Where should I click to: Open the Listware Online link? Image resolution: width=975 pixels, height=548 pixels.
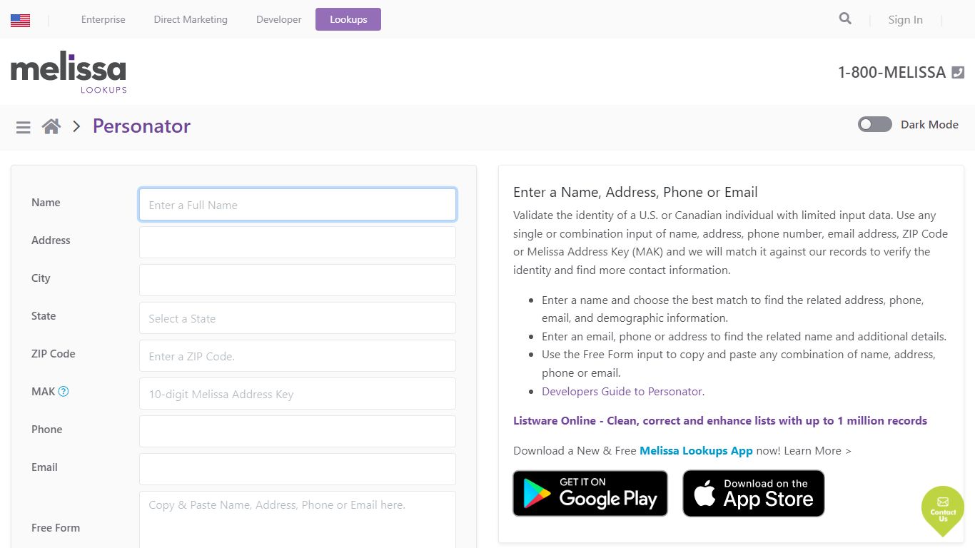pos(720,421)
